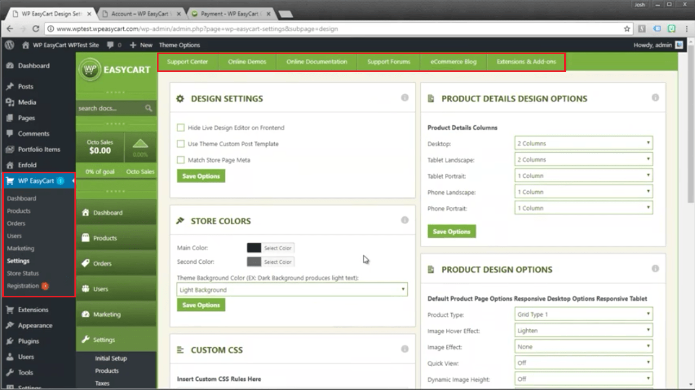This screenshot has height=390, width=695.
Task: Tick Match Store Page Meta checkbox
Action: click(x=181, y=160)
